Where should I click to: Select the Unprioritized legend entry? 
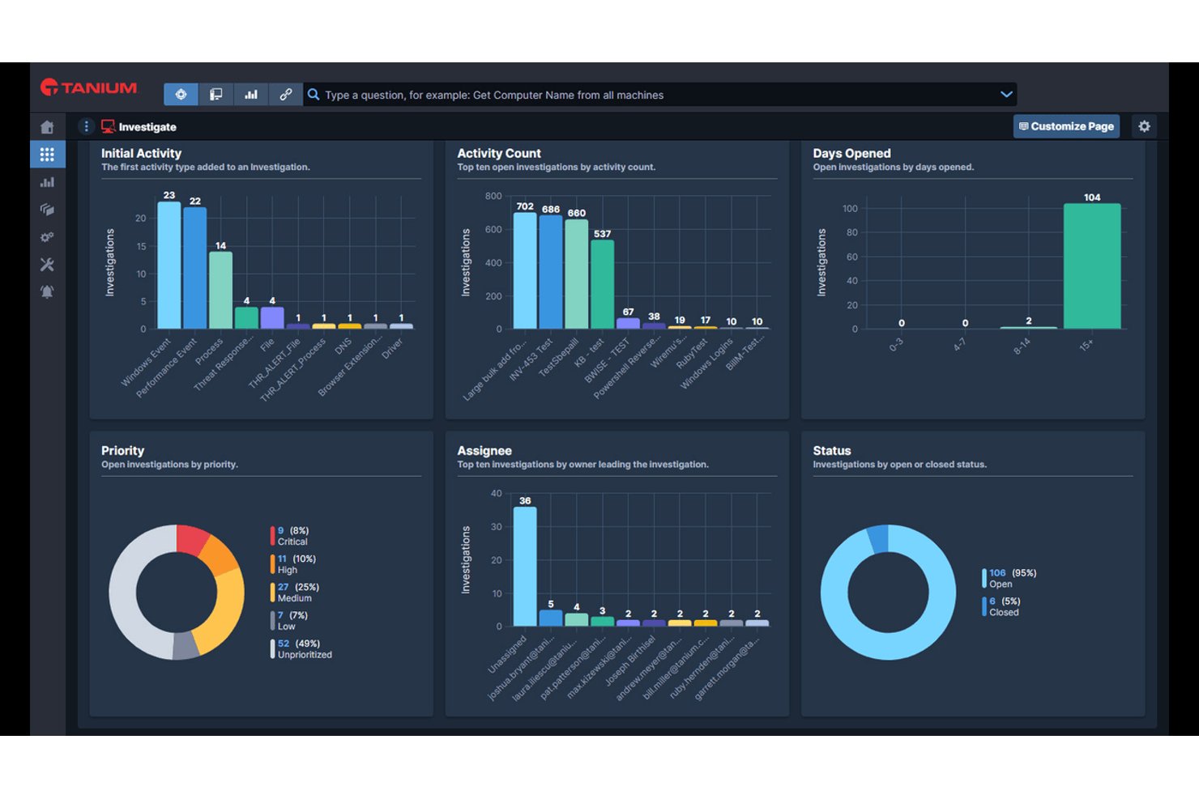coord(302,649)
